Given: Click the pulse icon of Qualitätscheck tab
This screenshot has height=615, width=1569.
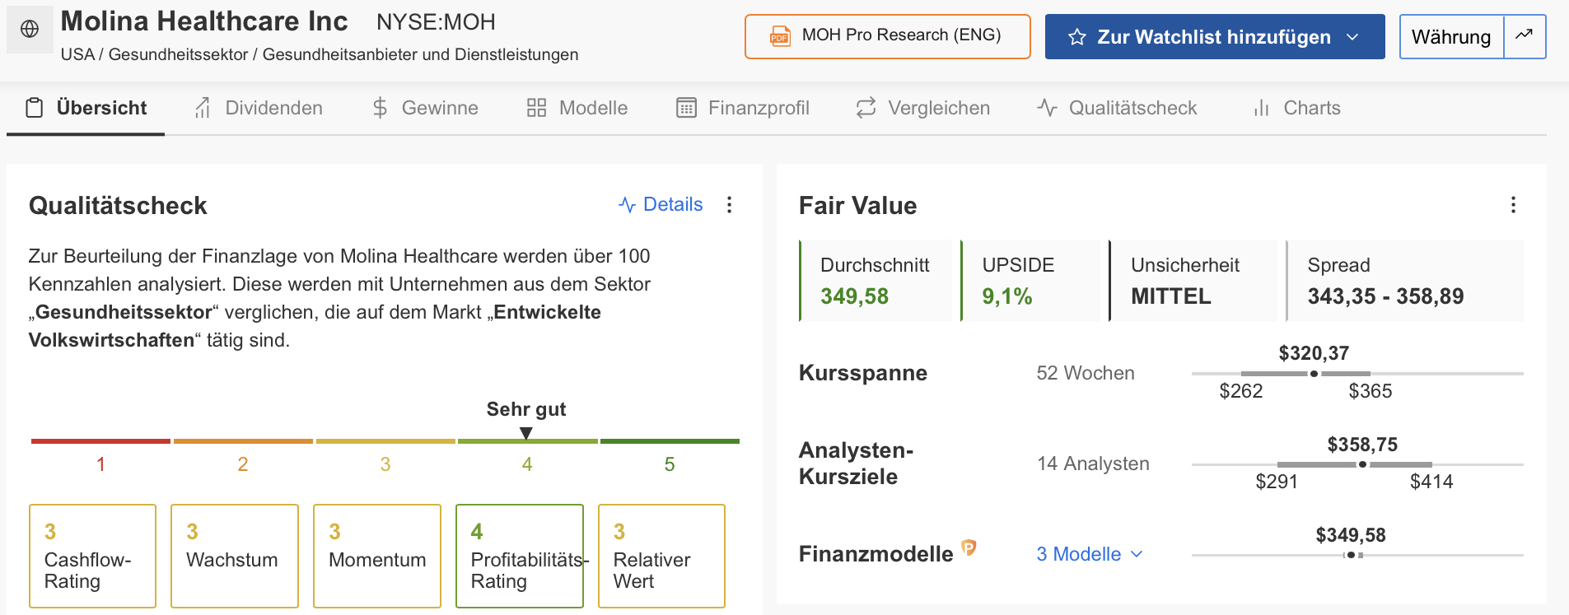Looking at the screenshot, I should 1047,108.
